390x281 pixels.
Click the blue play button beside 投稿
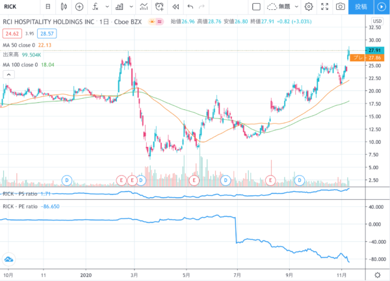382,7
